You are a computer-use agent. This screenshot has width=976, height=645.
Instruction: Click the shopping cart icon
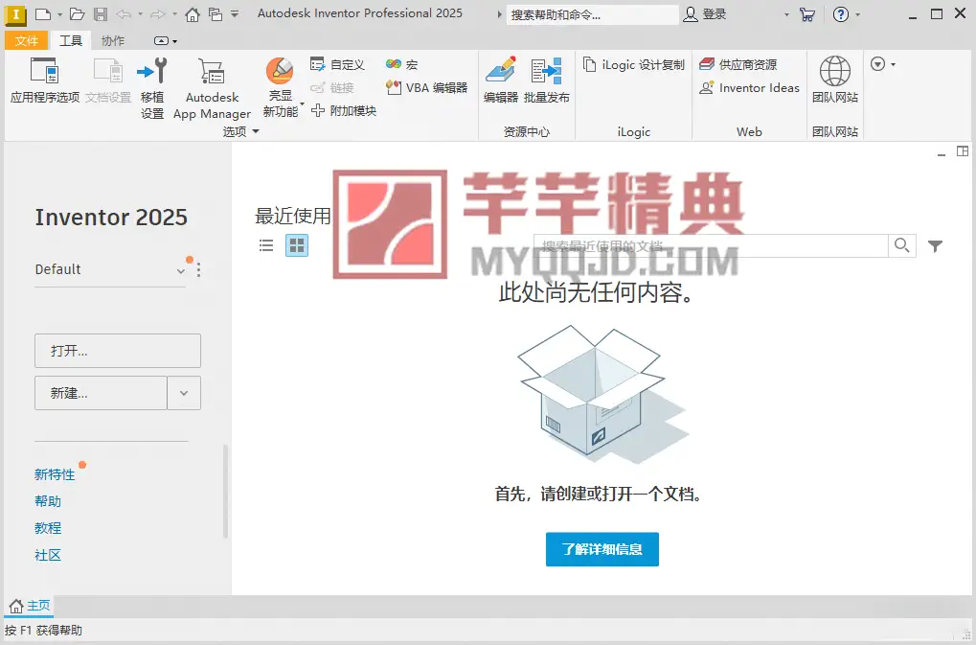[x=807, y=14]
